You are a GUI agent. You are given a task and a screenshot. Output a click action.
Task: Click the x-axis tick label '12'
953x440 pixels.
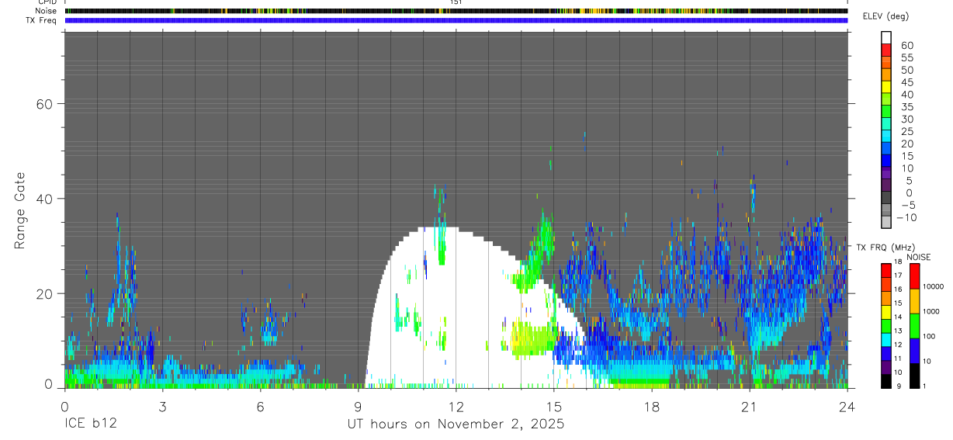click(x=456, y=407)
